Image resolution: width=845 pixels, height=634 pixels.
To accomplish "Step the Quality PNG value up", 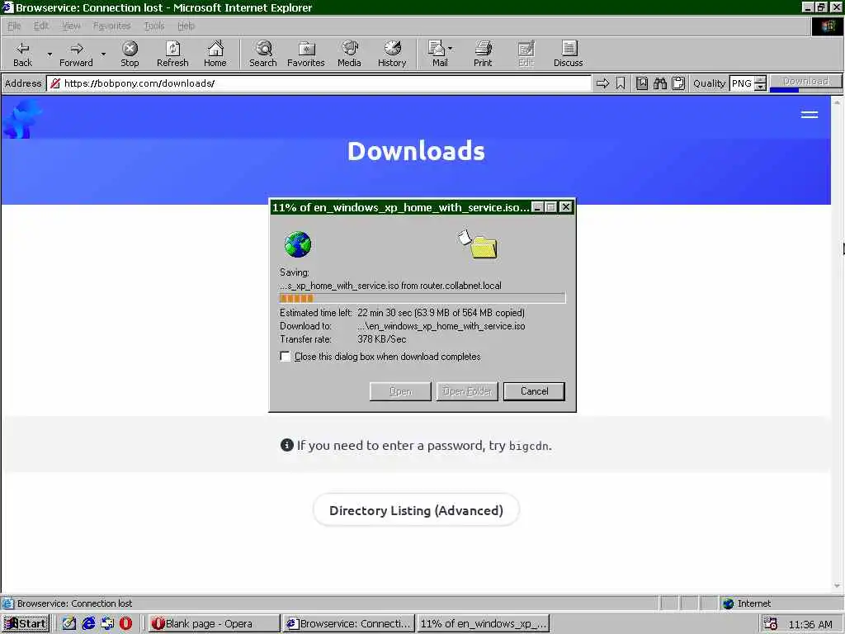I will click(x=760, y=80).
